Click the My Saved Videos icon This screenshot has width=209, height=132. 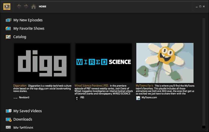click(x=9, y=111)
